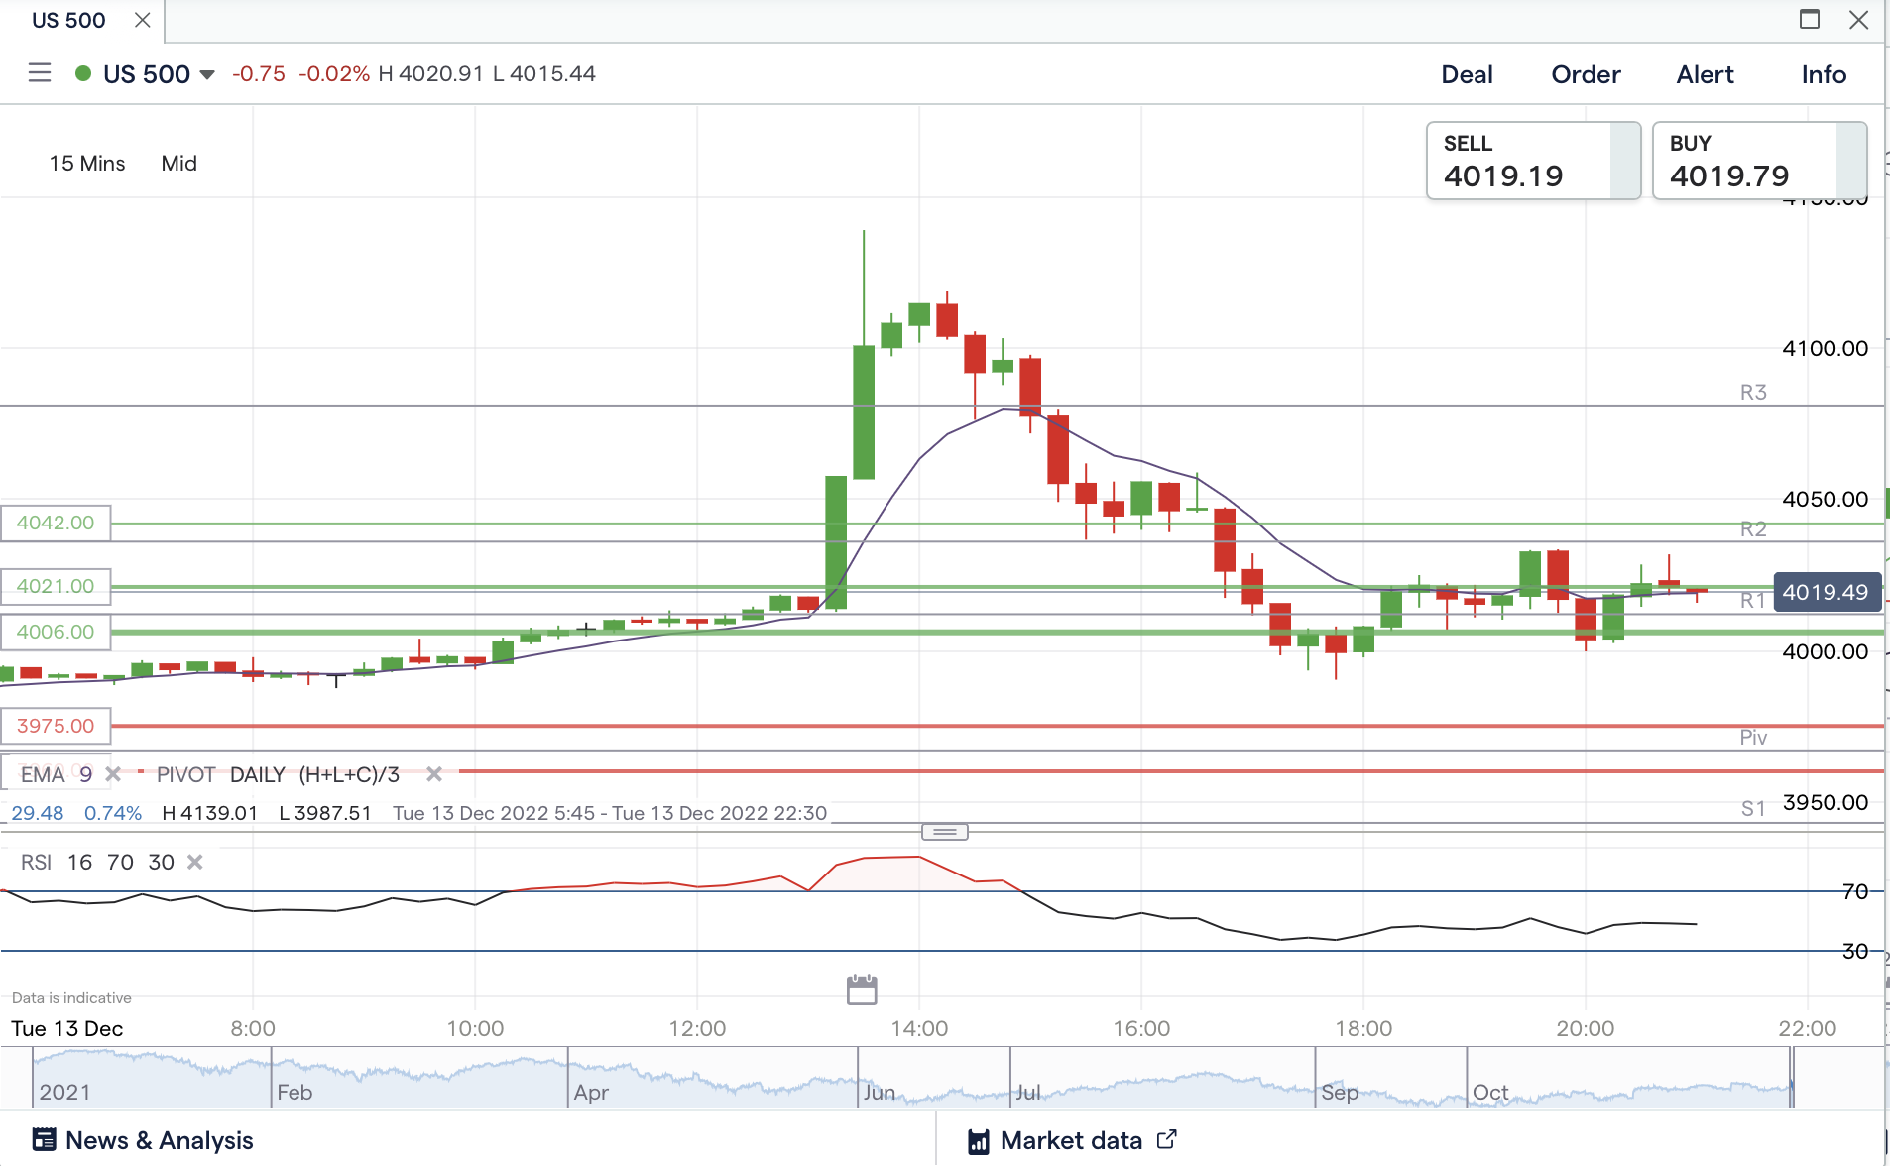1890x1166 pixels.
Task: Click the 3950.00 price axis label
Action: pos(1826,802)
